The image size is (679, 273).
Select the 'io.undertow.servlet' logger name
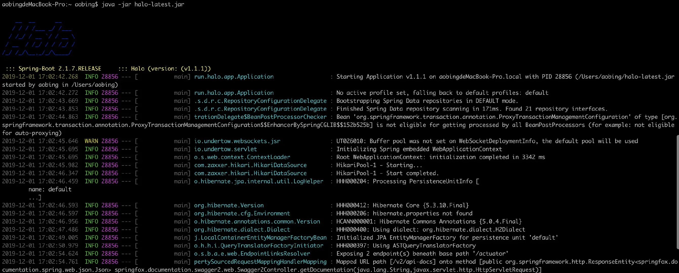tap(225, 149)
